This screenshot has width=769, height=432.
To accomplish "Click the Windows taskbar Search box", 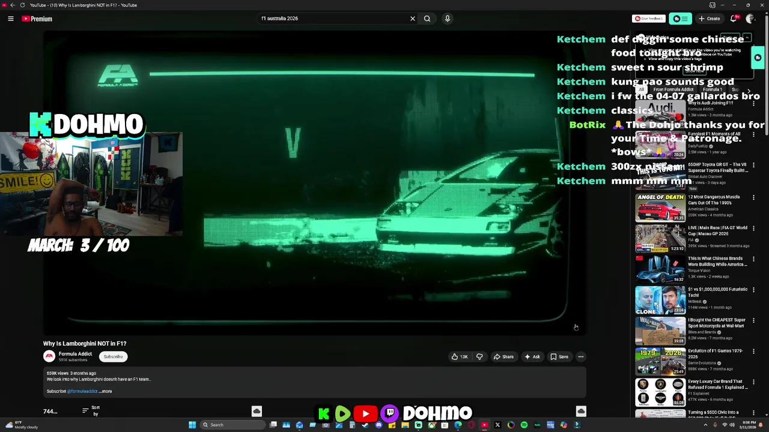I will pyautogui.click(x=233, y=425).
